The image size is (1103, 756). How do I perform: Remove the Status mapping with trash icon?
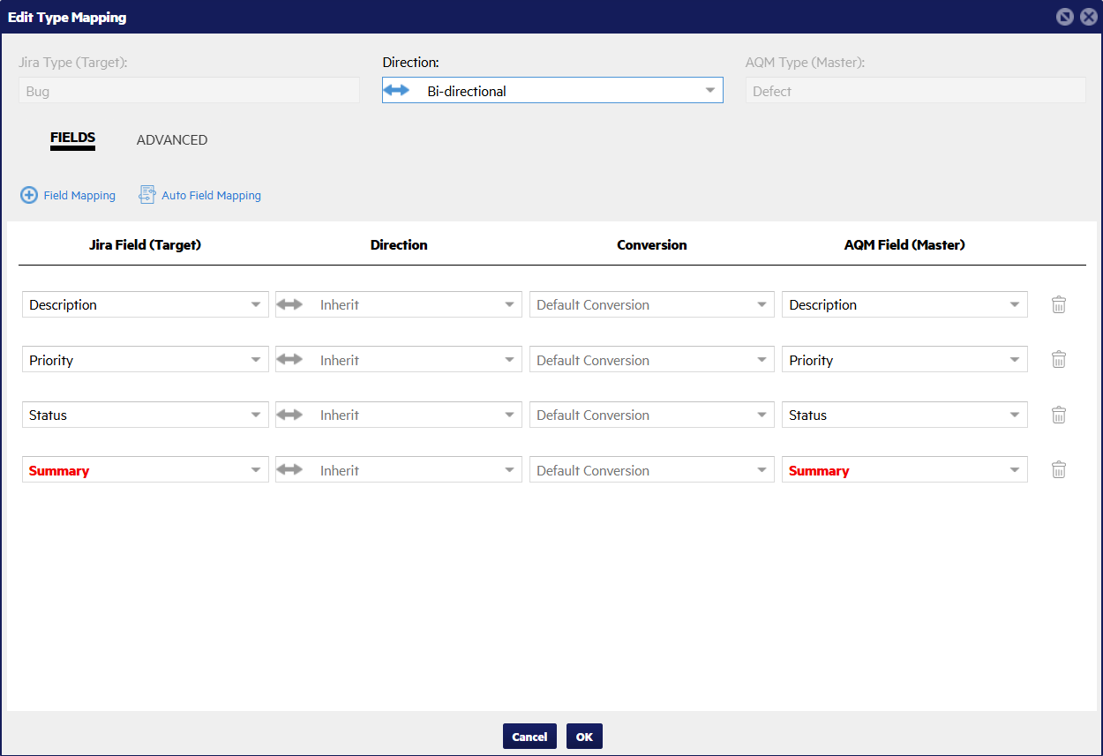[1059, 415]
